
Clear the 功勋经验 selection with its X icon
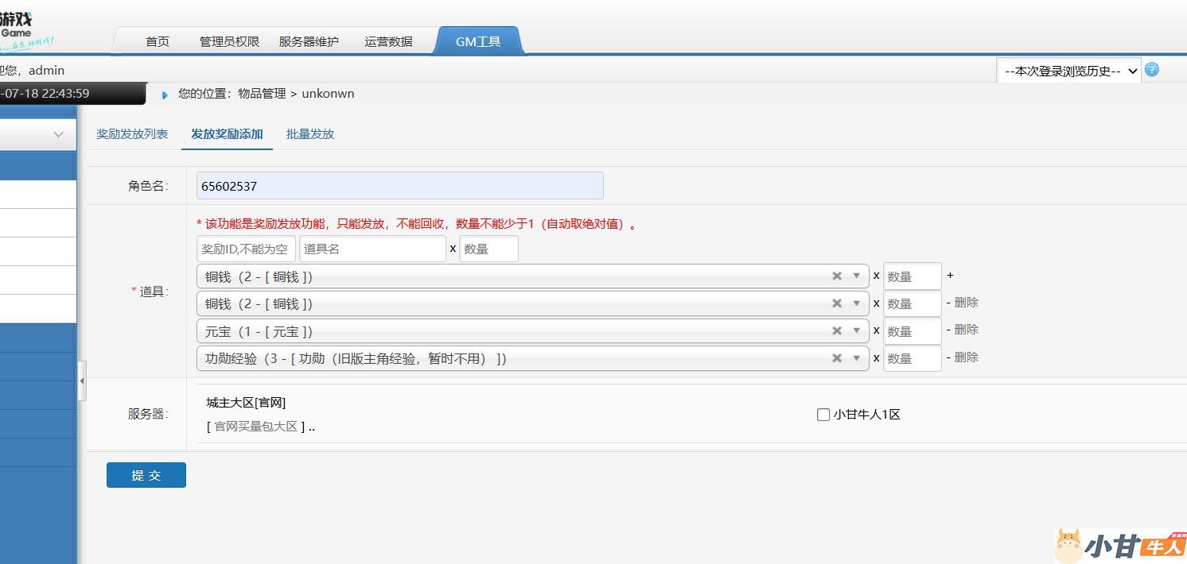click(837, 358)
